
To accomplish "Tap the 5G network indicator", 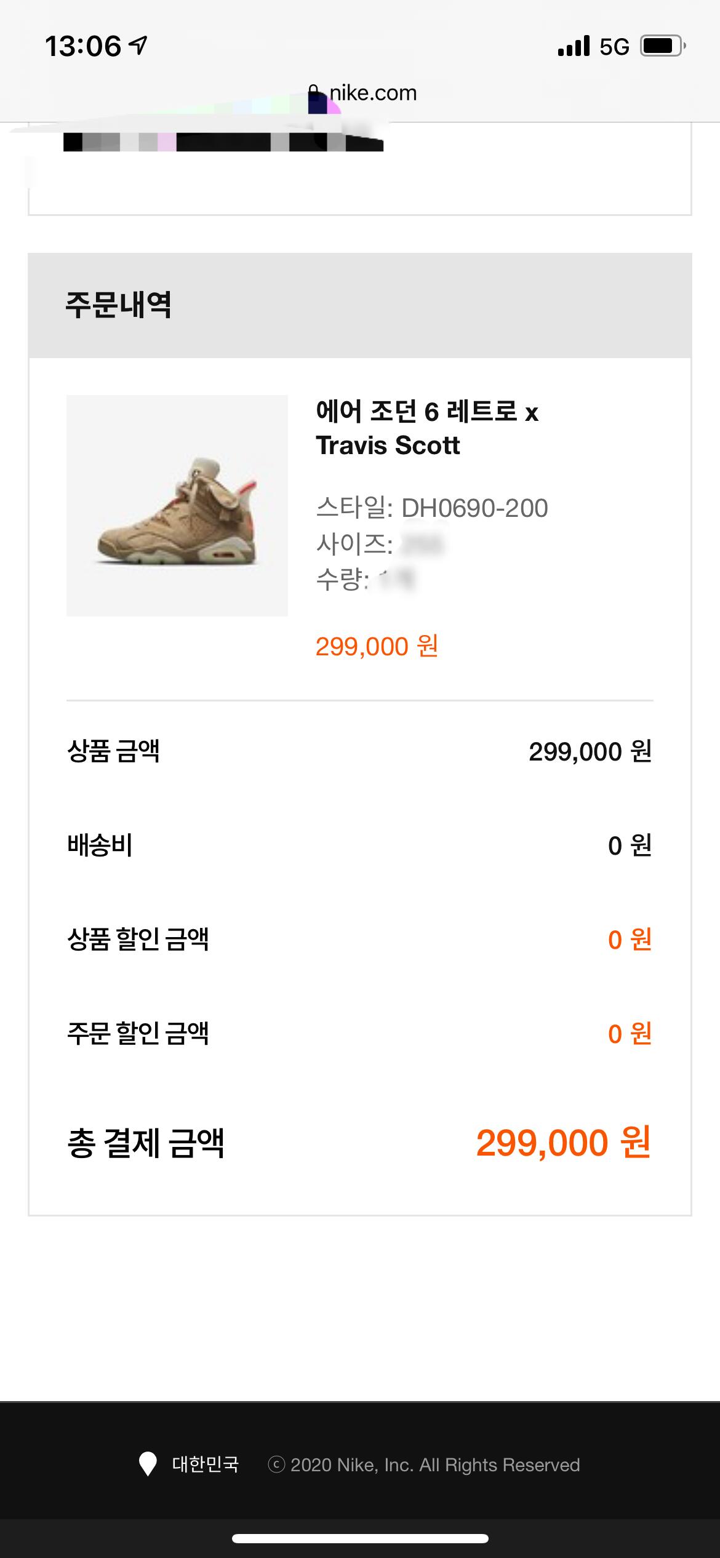I will pyautogui.click(x=614, y=47).
